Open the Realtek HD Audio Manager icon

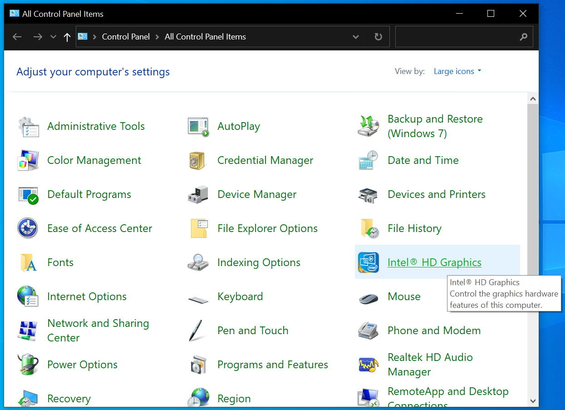[x=368, y=364]
